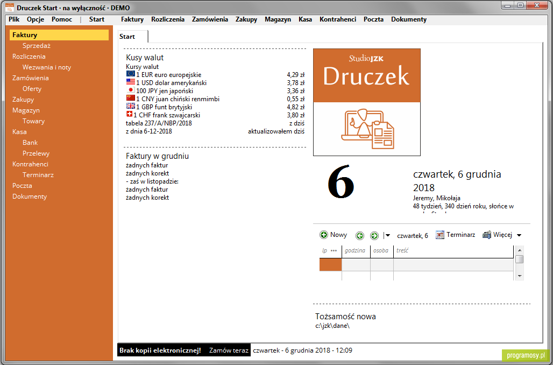Click the green plus icon beside Nowy
This screenshot has height=365, width=553.
pyautogui.click(x=324, y=235)
